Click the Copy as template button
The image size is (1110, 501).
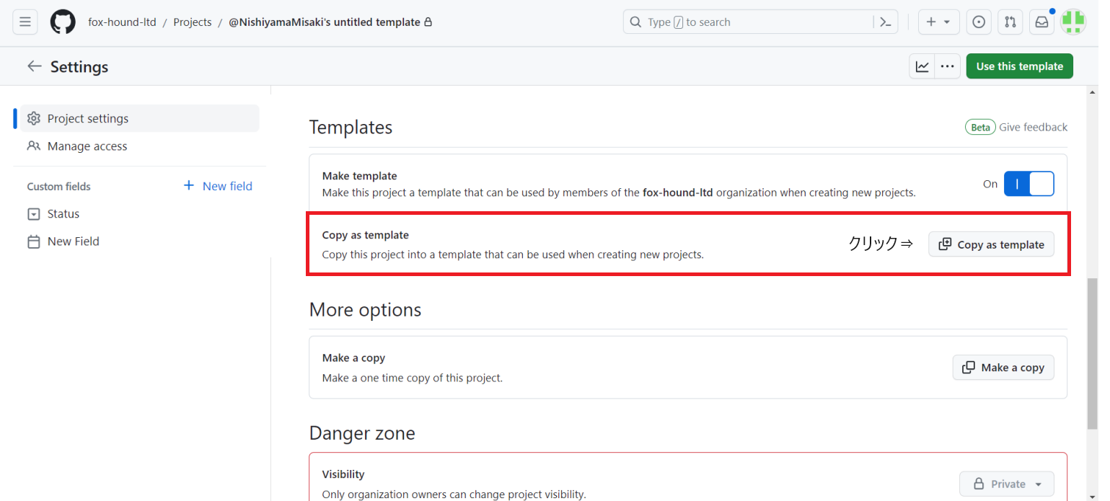pos(991,244)
